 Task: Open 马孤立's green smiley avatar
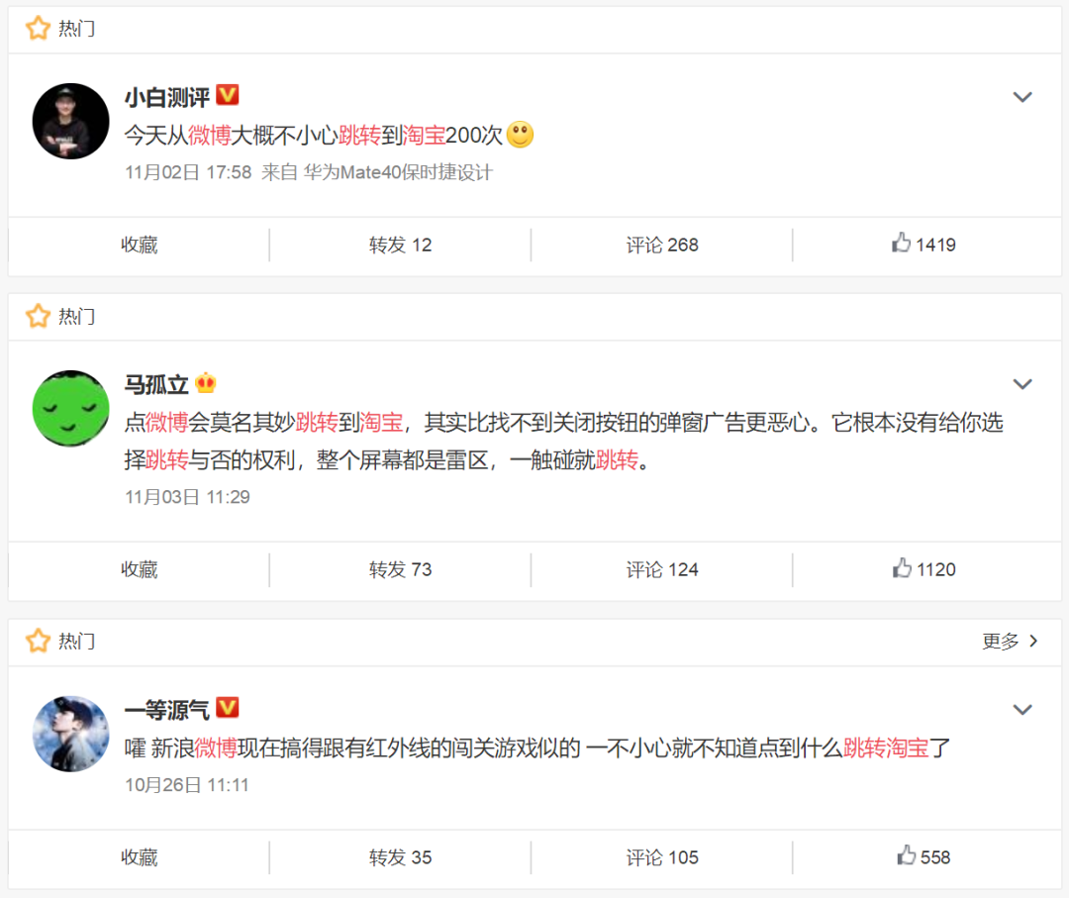click(71, 409)
